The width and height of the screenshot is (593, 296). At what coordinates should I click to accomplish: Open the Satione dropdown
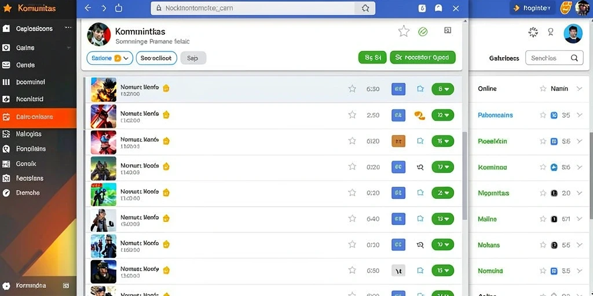109,58
